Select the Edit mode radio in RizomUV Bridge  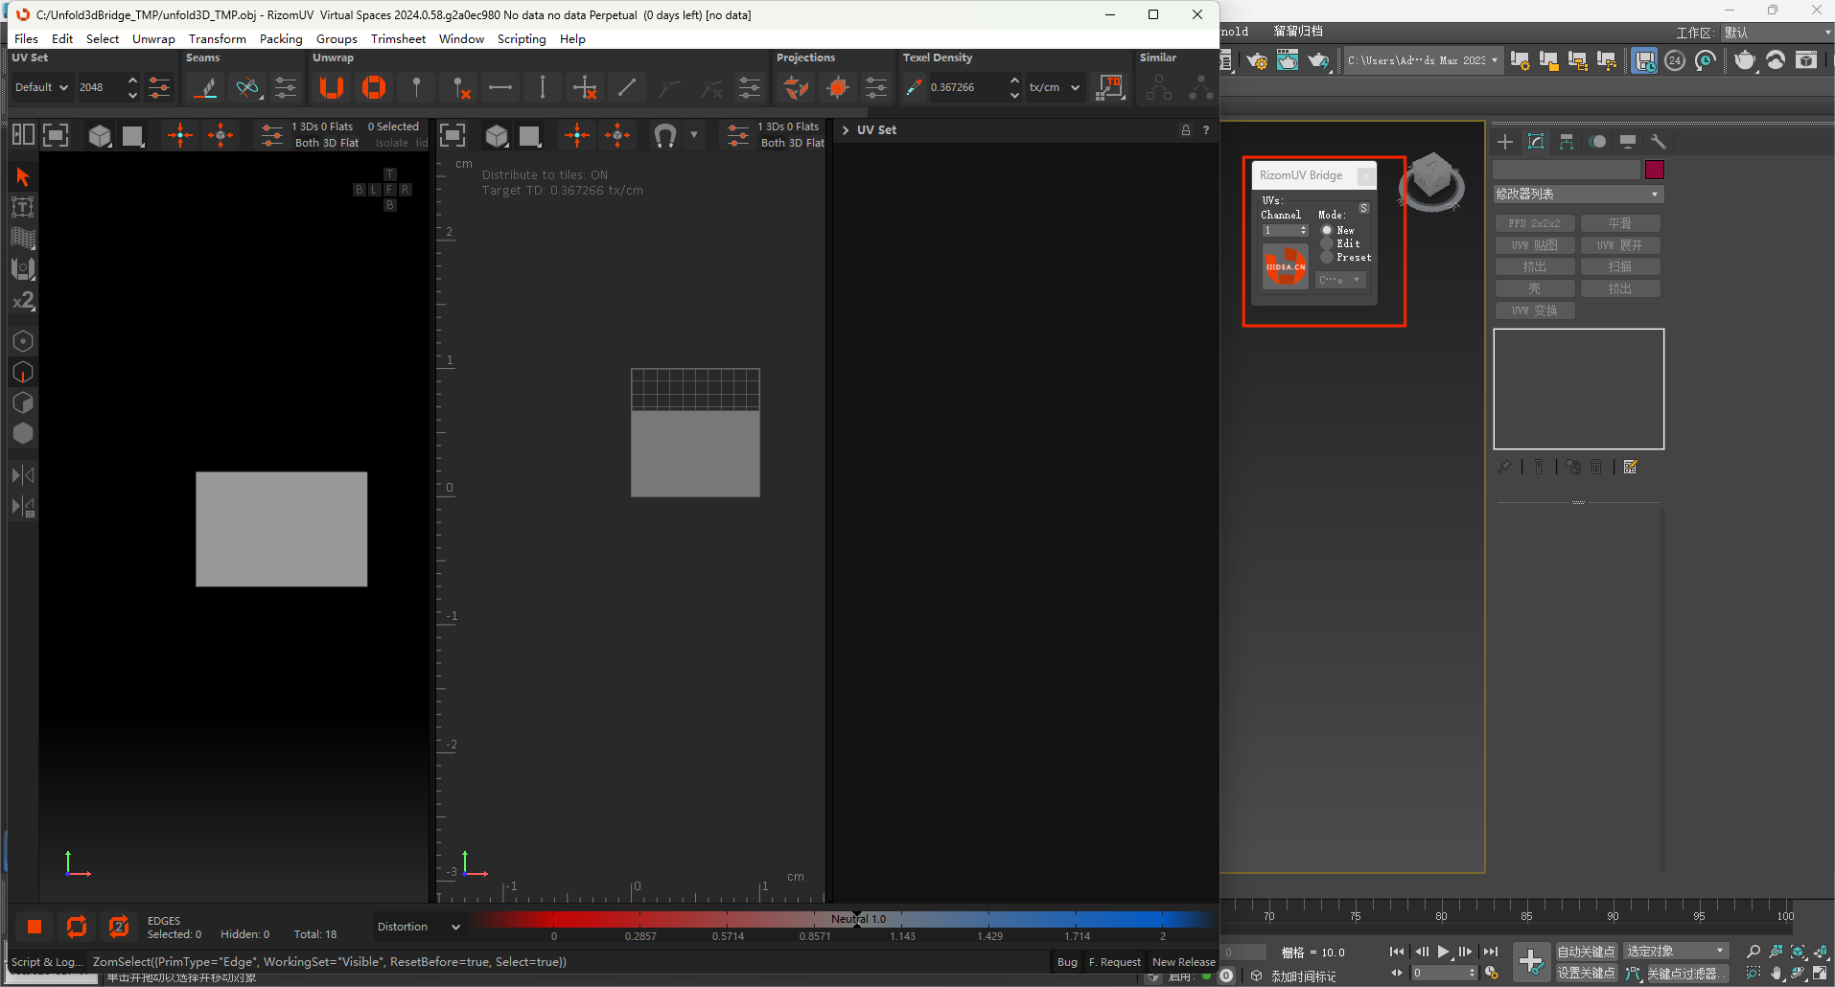click(x=1327, y=243)
